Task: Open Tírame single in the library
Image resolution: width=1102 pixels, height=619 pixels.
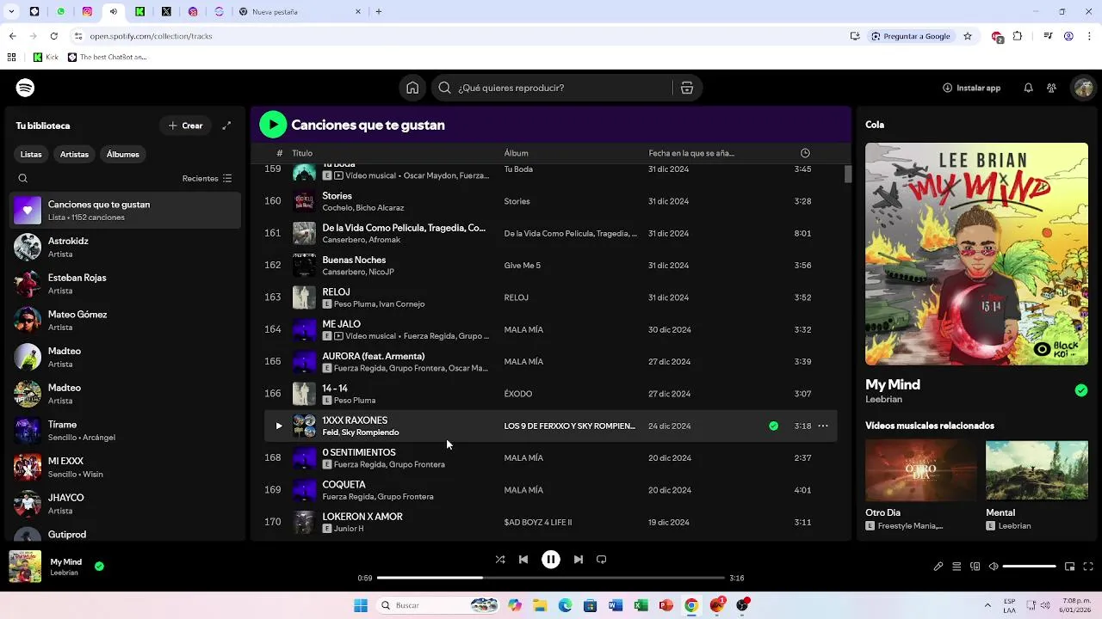Action: [127, 431]
